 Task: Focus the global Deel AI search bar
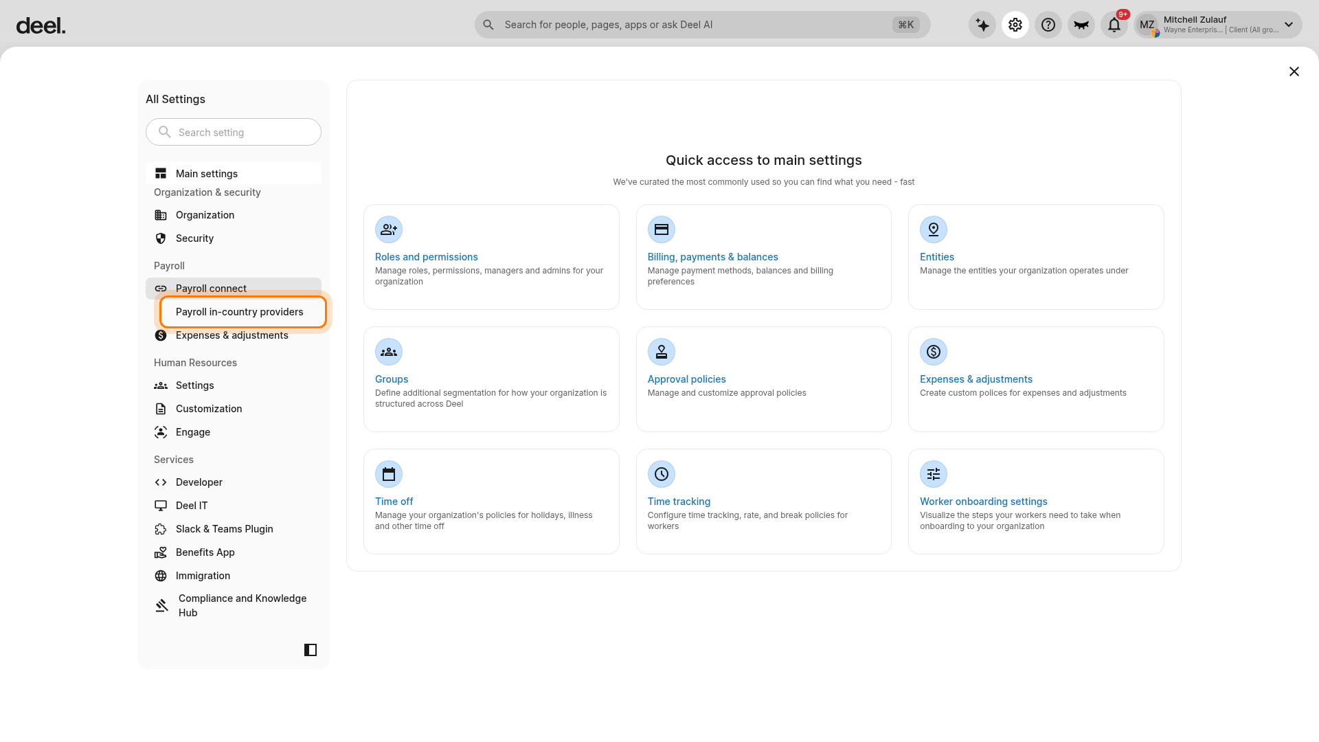point(702,25)
